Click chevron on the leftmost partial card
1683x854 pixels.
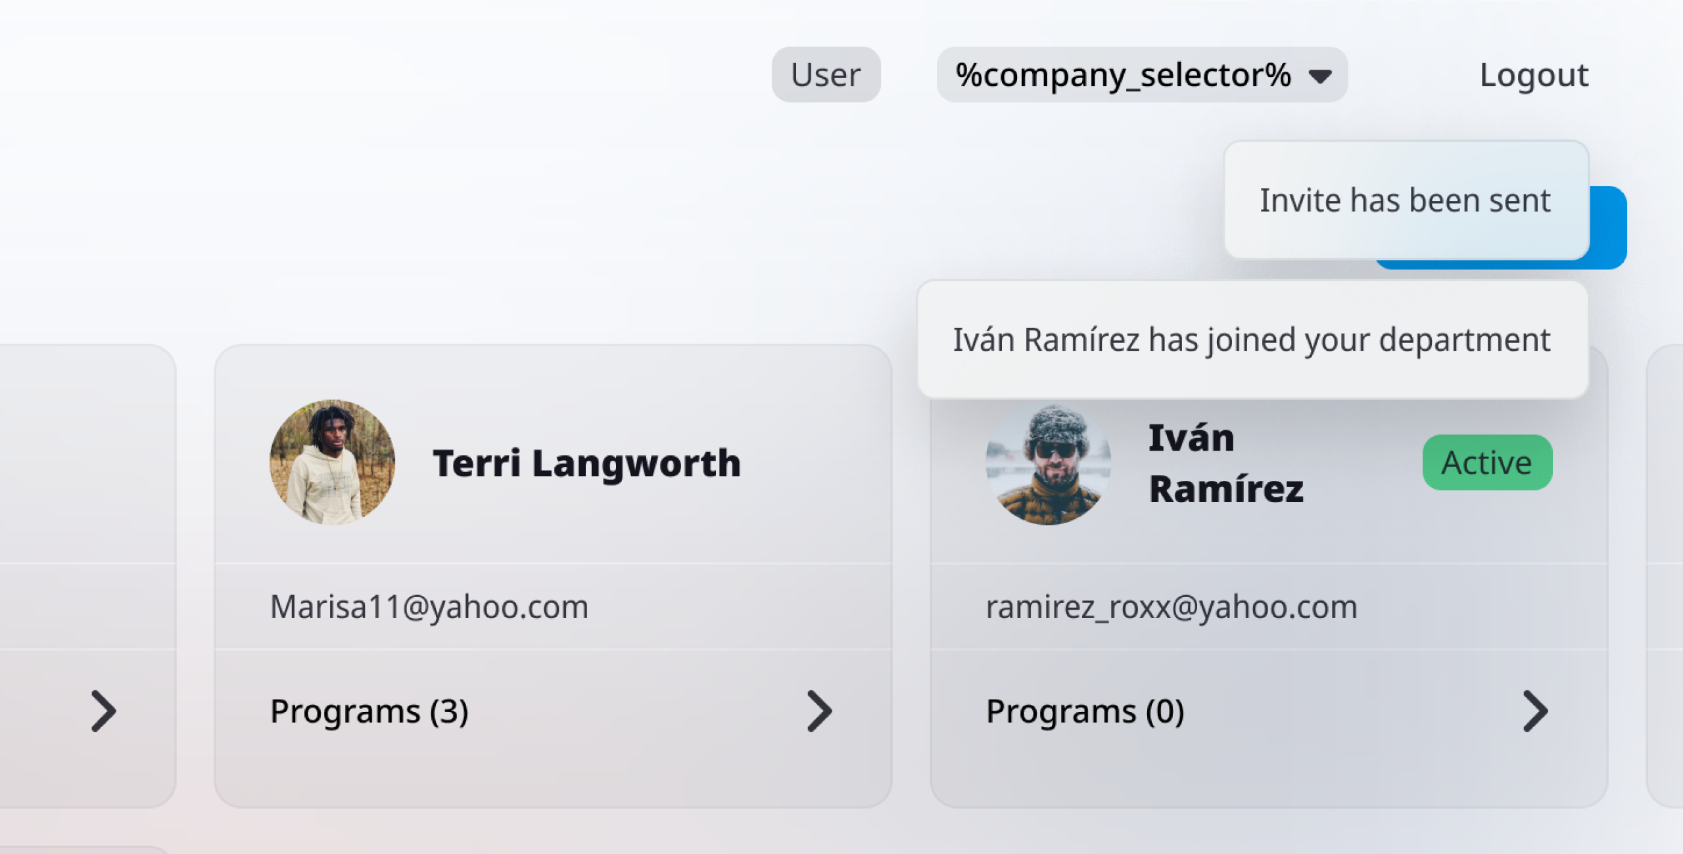(103, 711)
